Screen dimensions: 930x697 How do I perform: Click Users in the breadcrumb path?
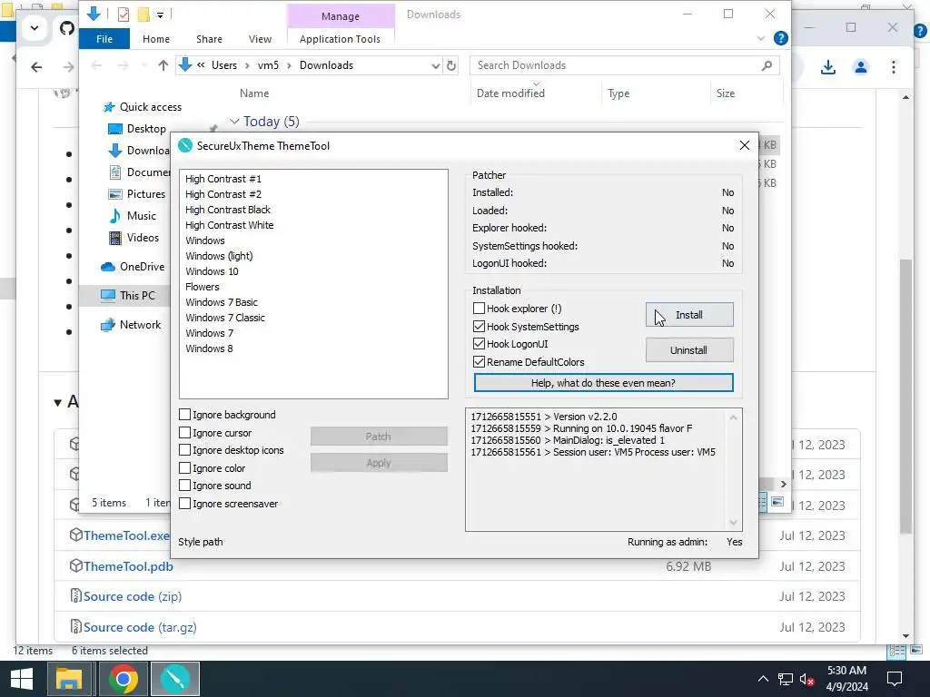[x=224, y=65]
